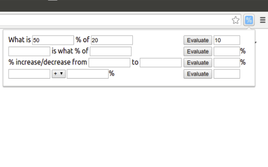Open the Chrome hamburger menu
Image resolution: width=268 pixels, height=167 pixels.
pos(262,20)
